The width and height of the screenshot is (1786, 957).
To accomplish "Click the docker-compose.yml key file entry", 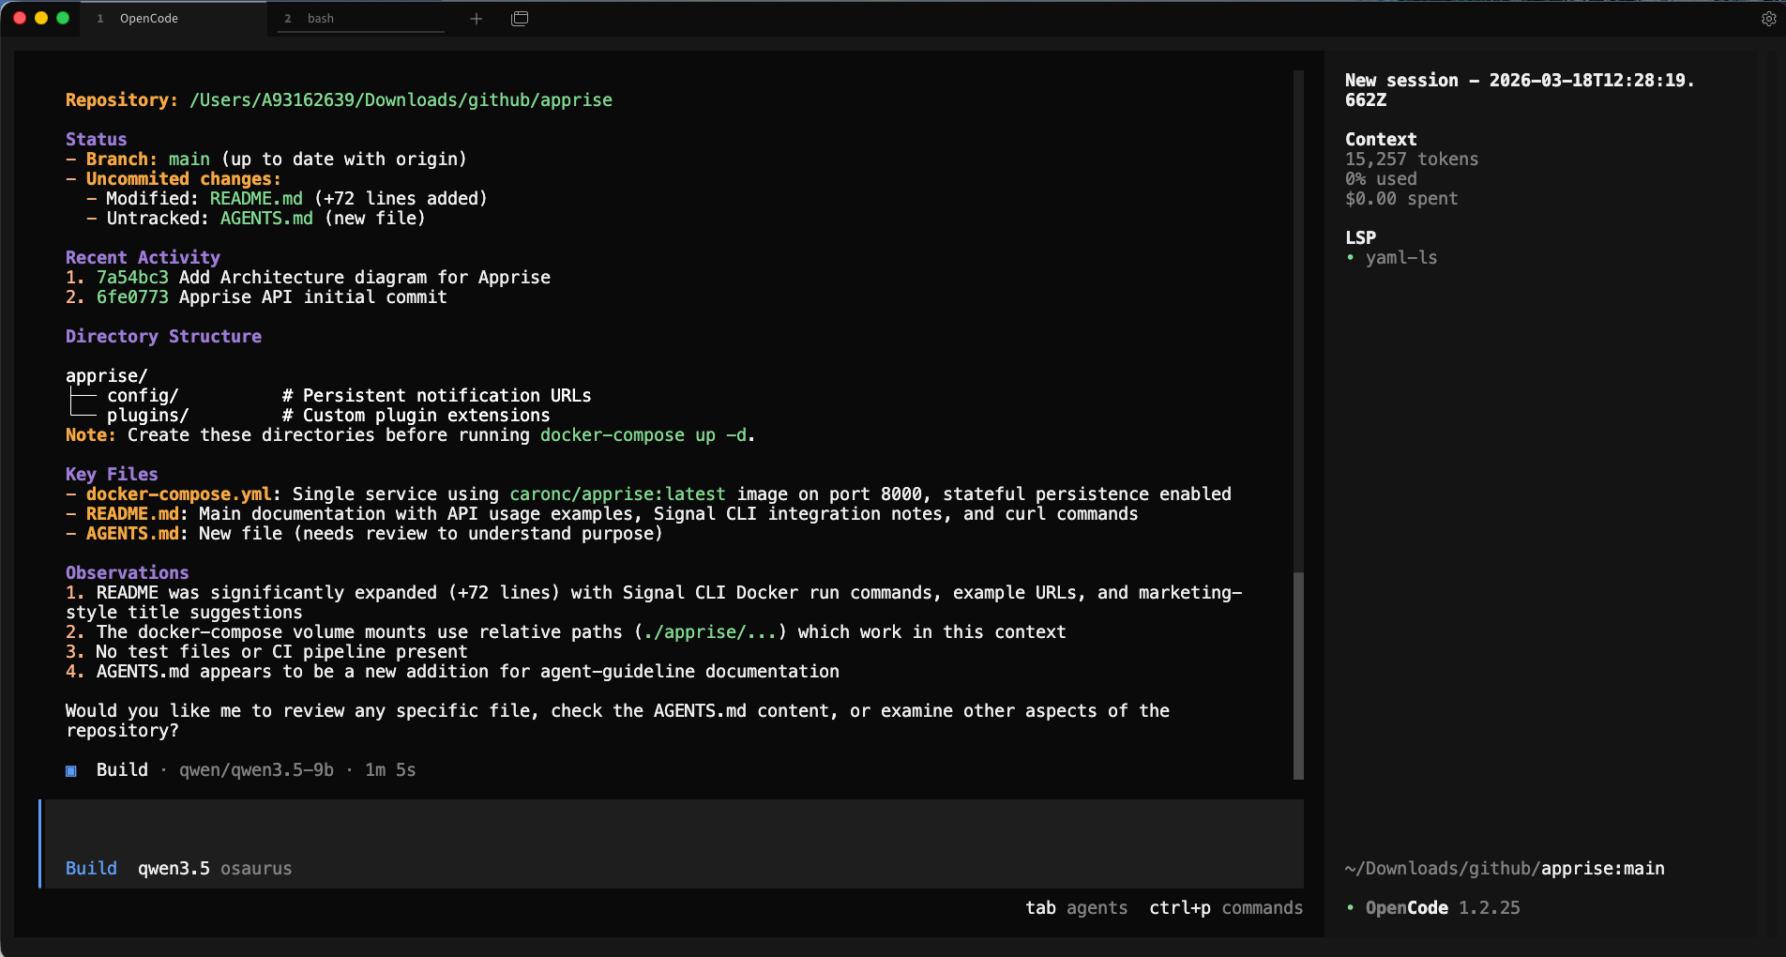I will click(x=176, y=494).
